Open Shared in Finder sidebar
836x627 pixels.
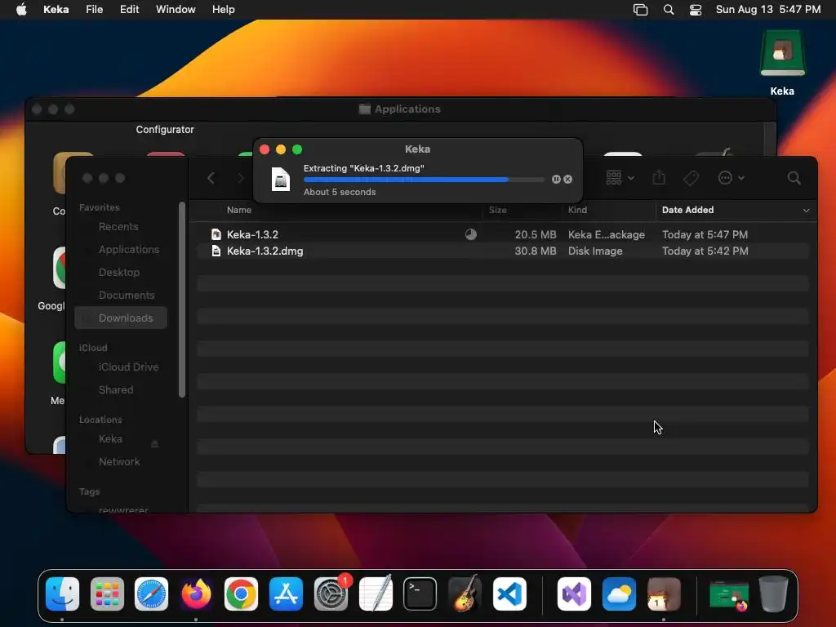pyautogui.click(x=116, y=390)
